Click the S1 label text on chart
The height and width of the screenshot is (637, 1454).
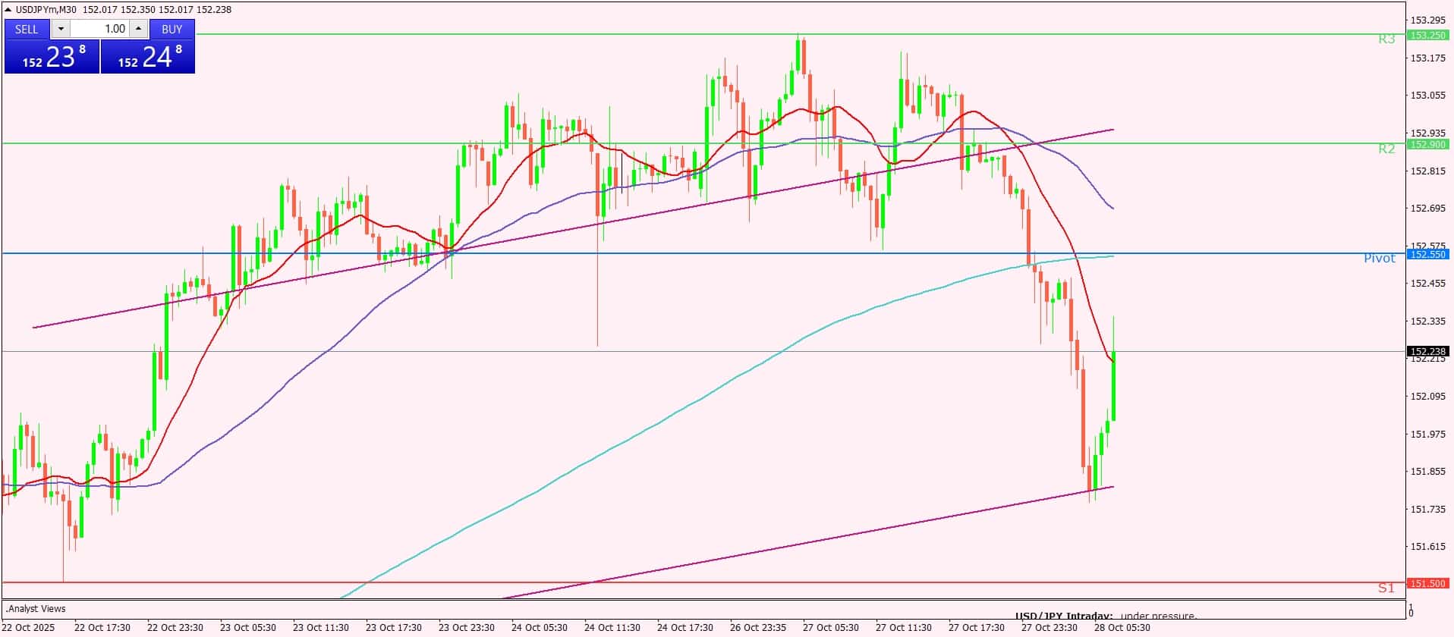click(x=1386, y=588)
